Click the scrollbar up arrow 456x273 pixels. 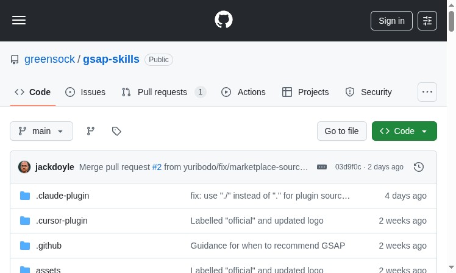point(451,5)
